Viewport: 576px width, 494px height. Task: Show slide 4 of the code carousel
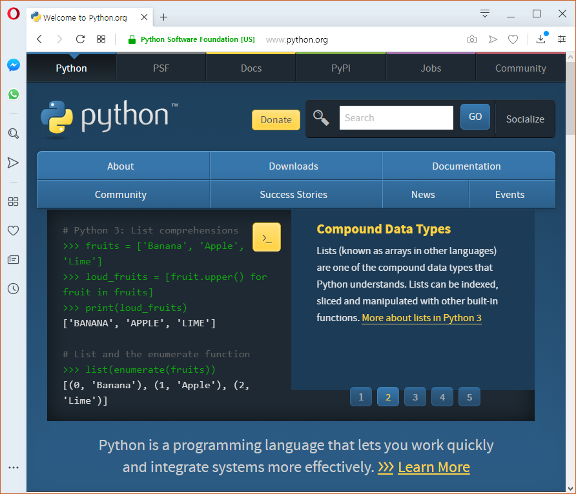coord(442,397)
